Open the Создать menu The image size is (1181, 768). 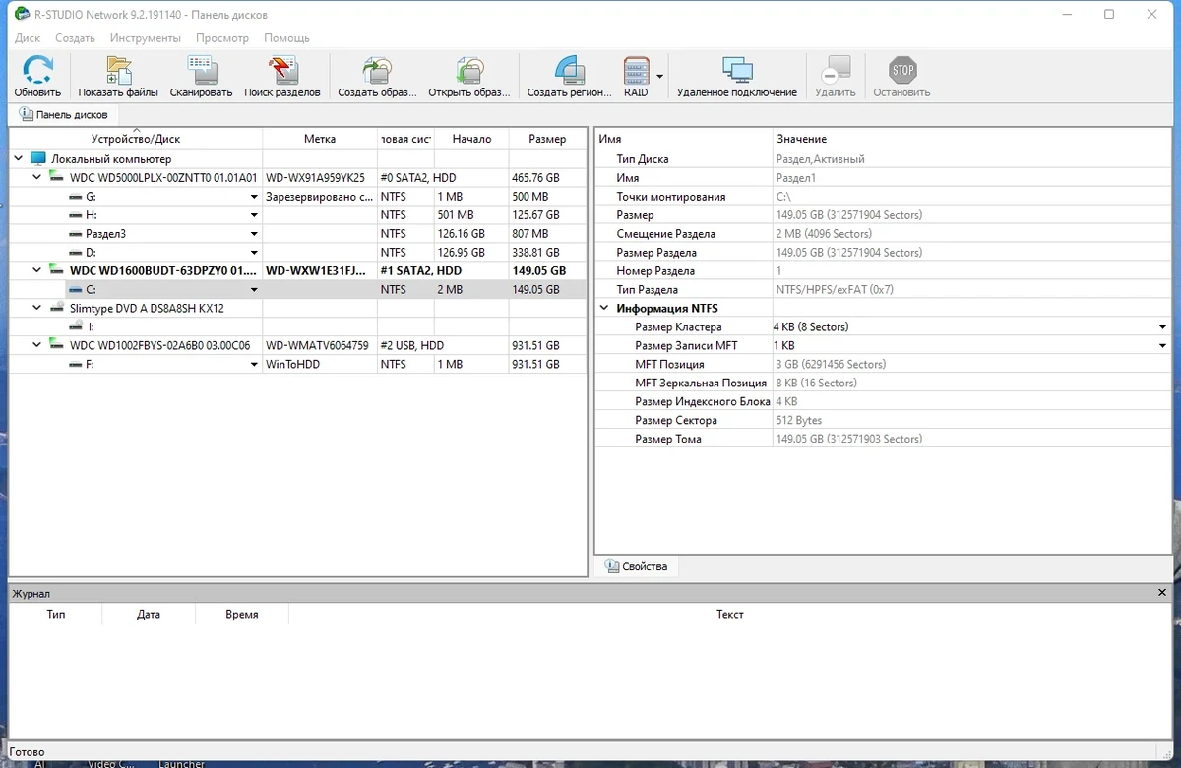point(75,38)
